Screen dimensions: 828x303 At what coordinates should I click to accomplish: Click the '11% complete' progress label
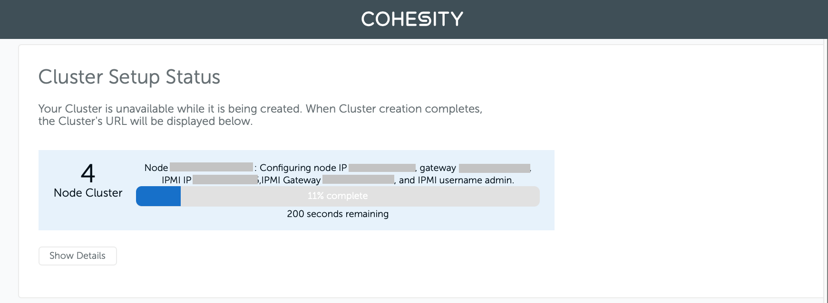coord(338,196)
